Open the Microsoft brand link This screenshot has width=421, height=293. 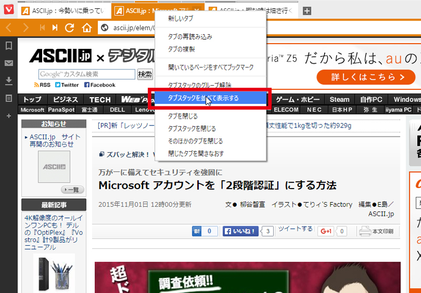(x=32, y=110)
